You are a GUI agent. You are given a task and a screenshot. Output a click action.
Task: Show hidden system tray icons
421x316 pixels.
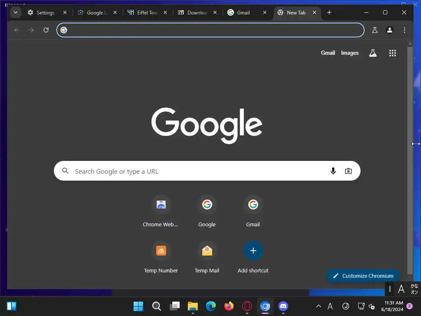pyautogui.click(x=319, y=306)
